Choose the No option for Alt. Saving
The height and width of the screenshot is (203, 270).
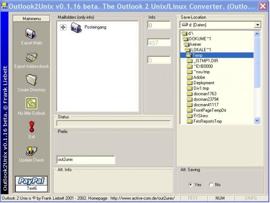pyautogui.click(x=211, y=185)
